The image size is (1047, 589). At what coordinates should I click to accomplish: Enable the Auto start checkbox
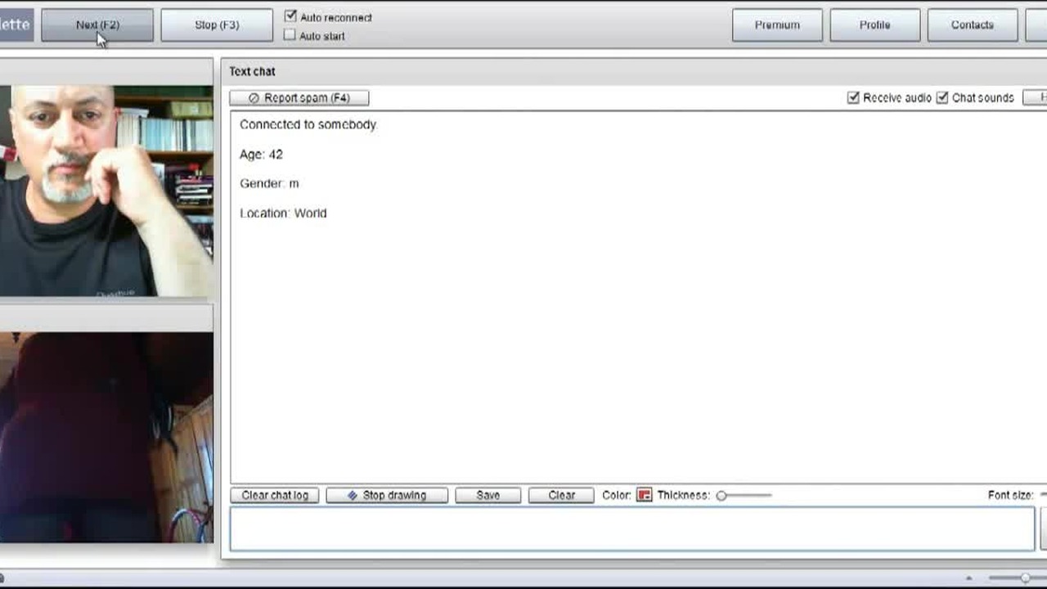pos(290,35)
